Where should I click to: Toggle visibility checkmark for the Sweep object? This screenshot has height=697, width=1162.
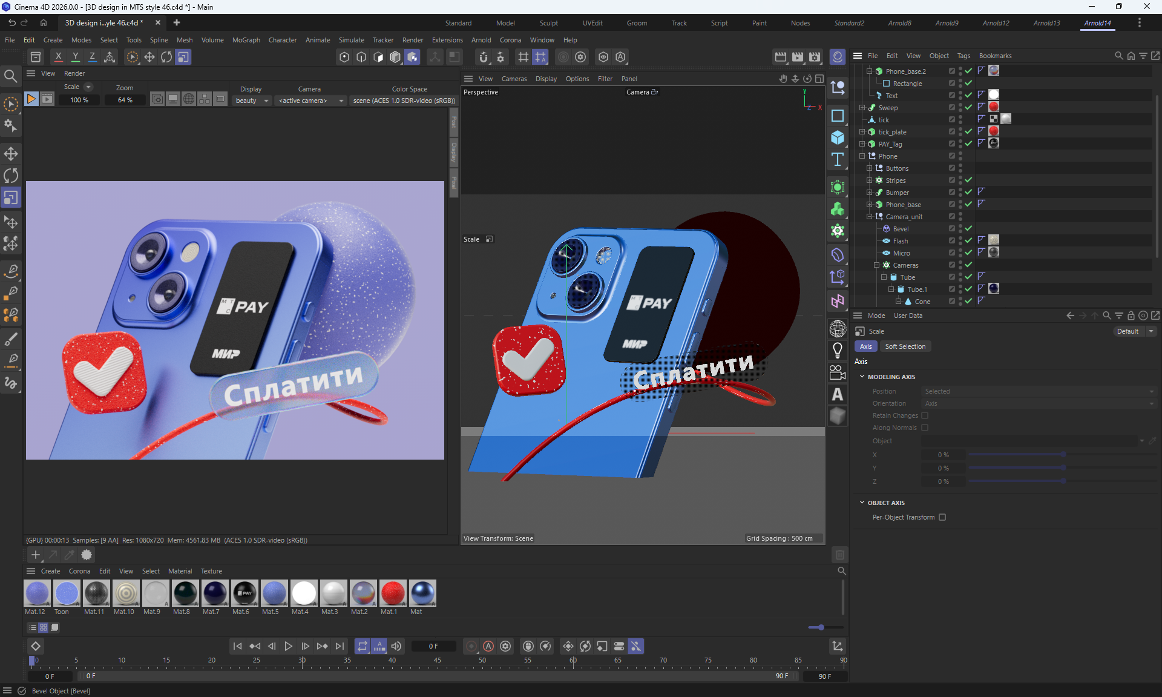pos(968,108)
